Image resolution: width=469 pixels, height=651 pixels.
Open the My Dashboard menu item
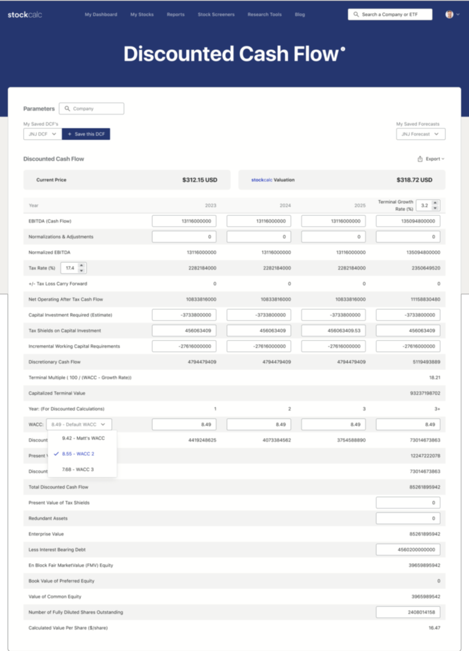[101, 14]
